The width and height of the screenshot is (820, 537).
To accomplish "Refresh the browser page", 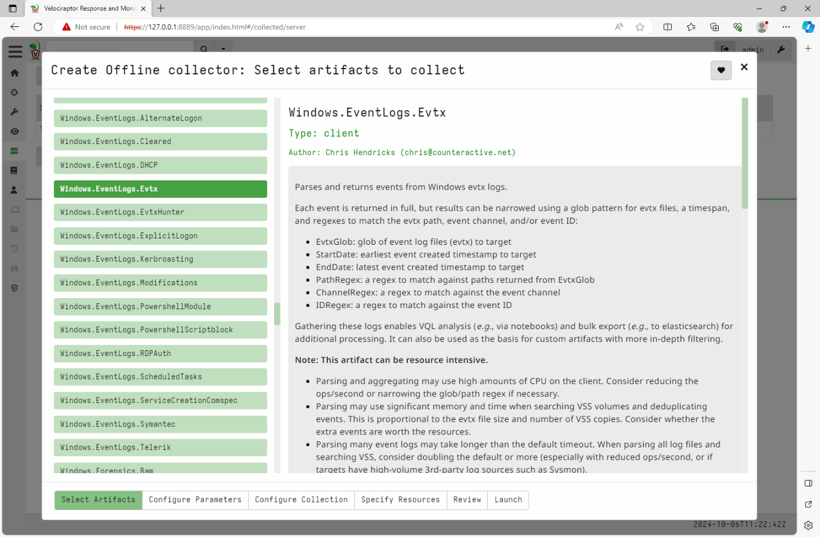I will click(x=38, y=27).
